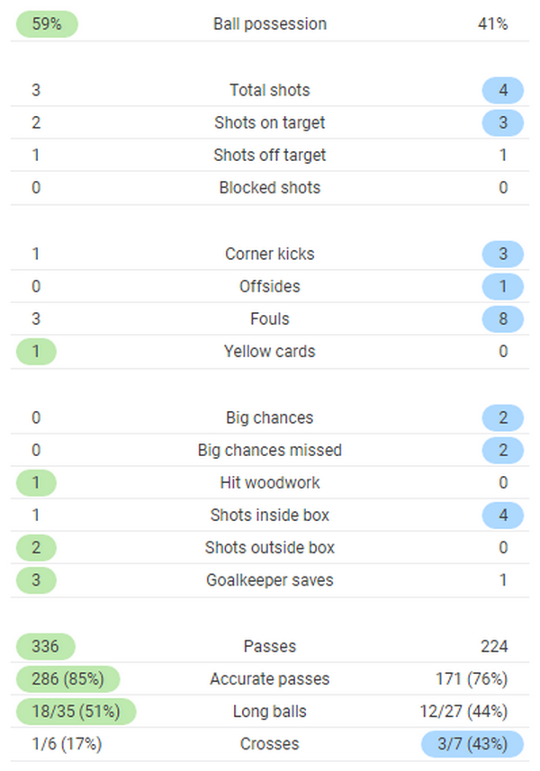
Task: Click the 18/35 (51%) long balls badge
Action: 76,711
